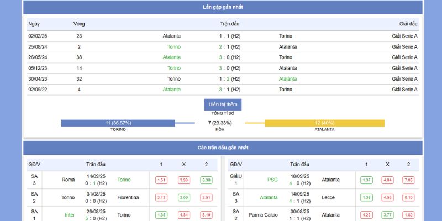This screenshot has width=442, height=221.
Task: Click the 4.58 draw odds
Action: coord(387,198)
